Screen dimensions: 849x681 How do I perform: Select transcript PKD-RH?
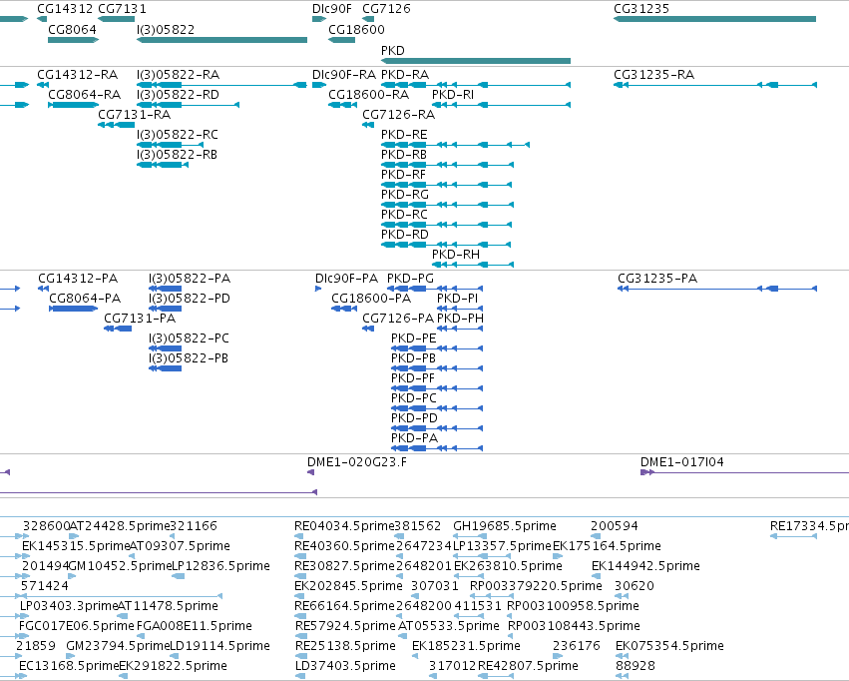coord(455,254)
